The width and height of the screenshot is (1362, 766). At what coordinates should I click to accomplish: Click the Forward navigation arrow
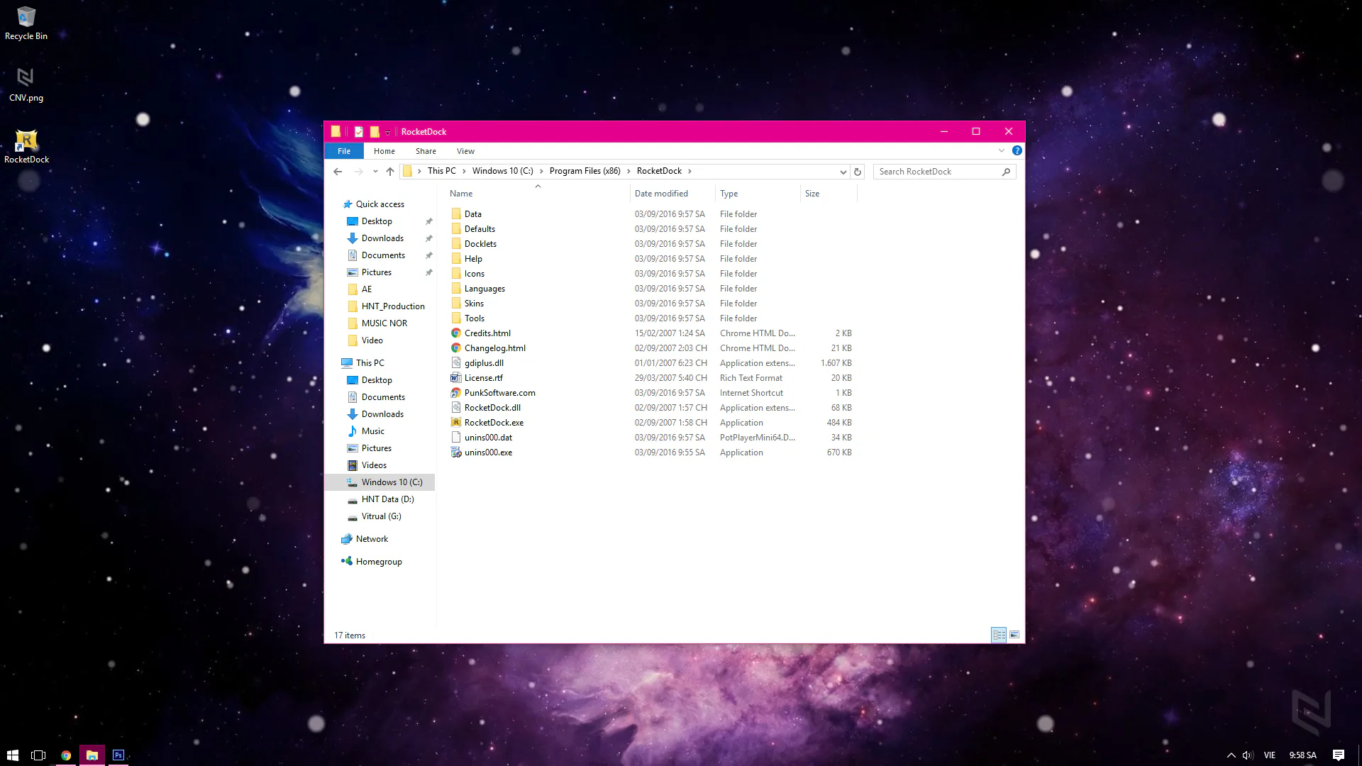[x=358, y=172]
